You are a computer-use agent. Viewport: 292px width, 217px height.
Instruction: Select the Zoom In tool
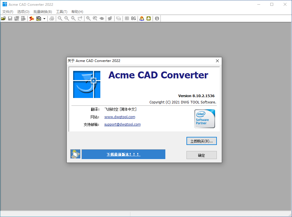point(67,18)
